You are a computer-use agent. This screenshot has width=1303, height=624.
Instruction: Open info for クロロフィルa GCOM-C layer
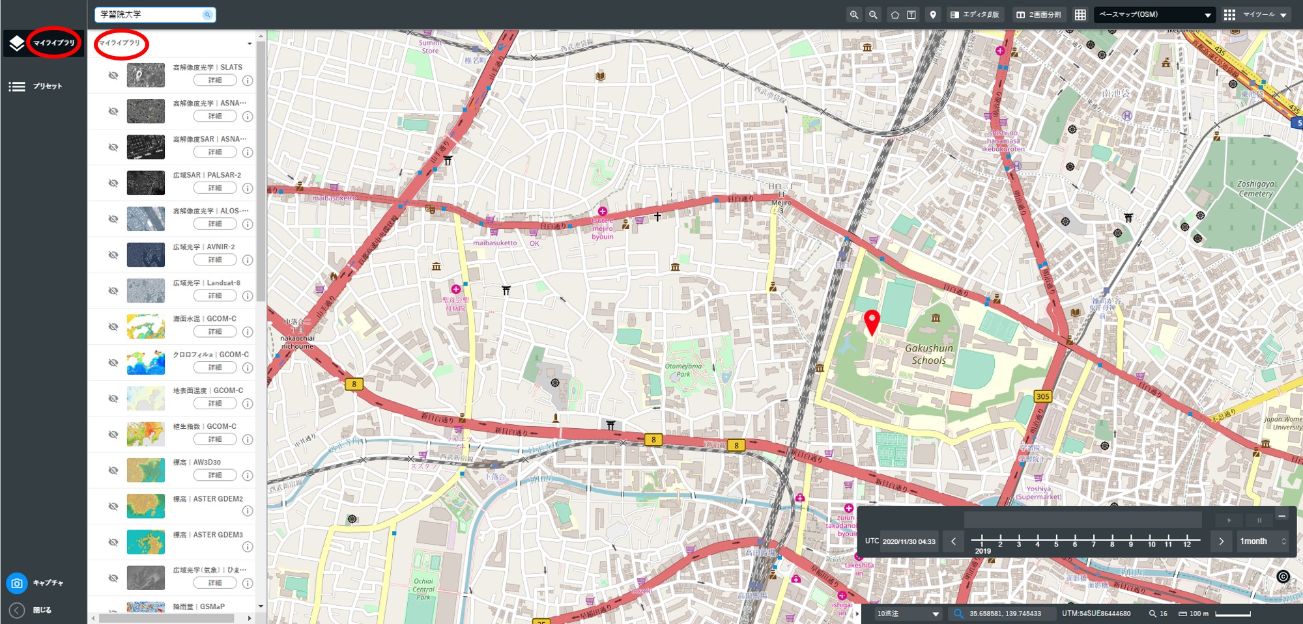pyautogui.click(x=248, y=368)
